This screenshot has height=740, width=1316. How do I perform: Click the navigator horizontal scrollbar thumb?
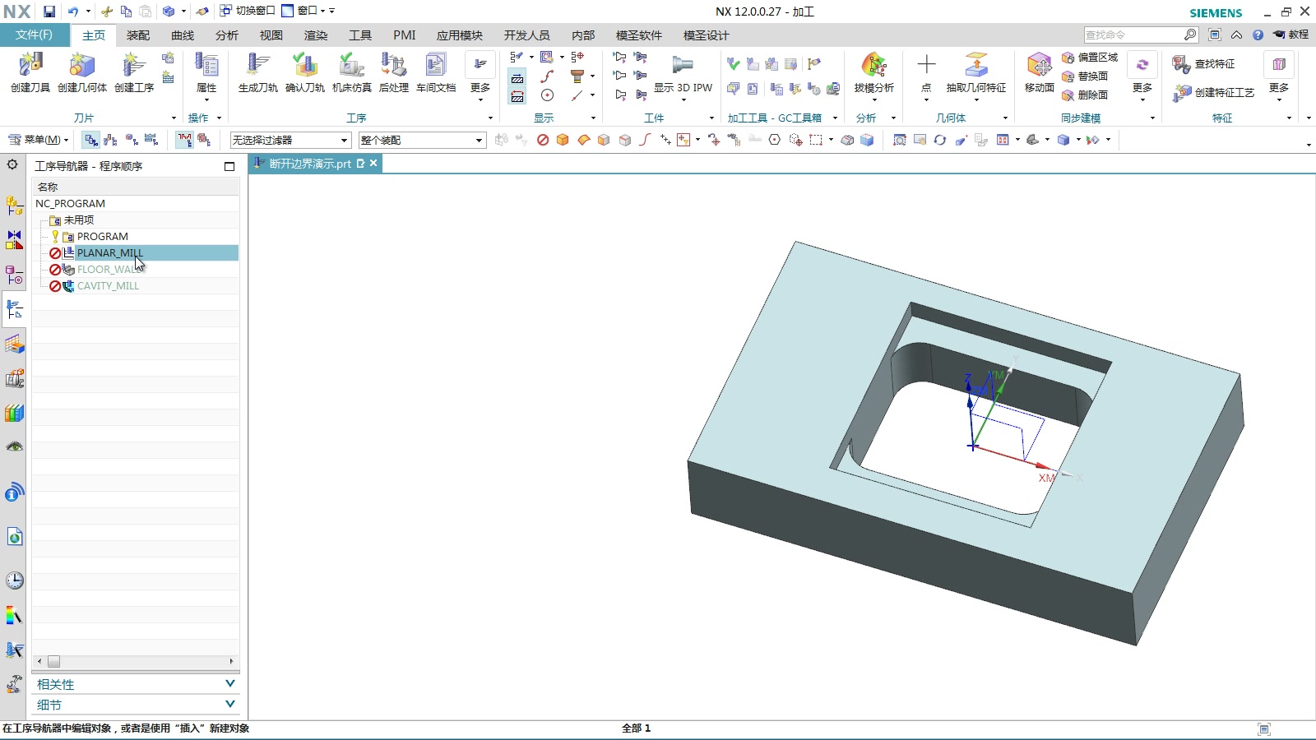pyautogui.click(x=53, y=661)
